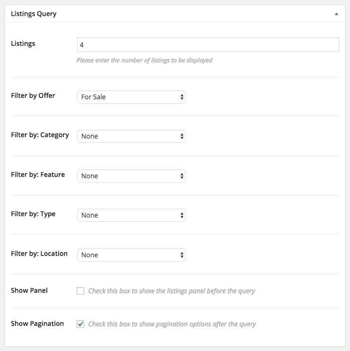Image resolution: width=350 pixels, height=351 pixels.
Task: Click the Filter by: Location label
Action: (39, 254)
